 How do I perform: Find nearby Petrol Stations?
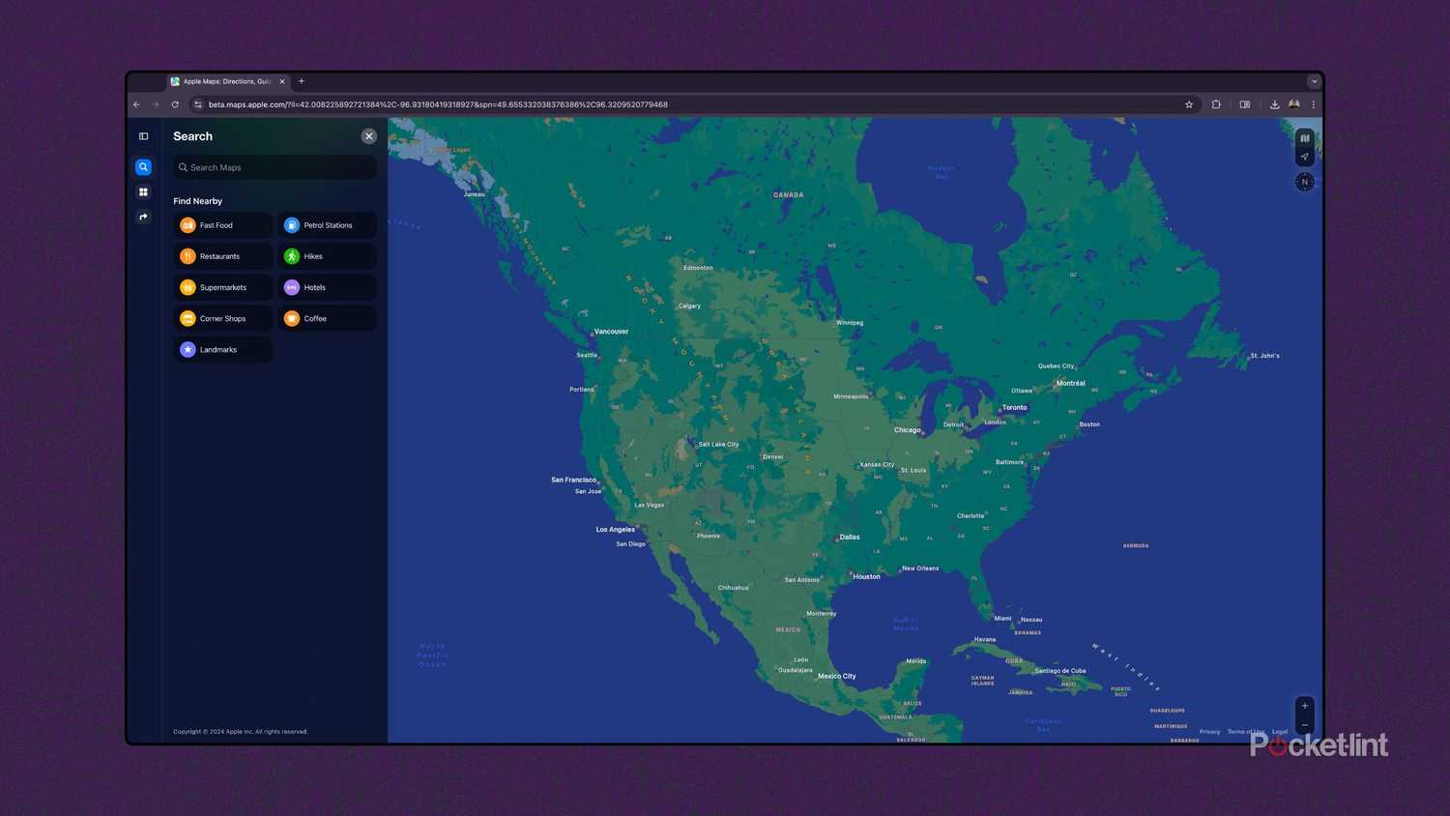tap(327, 225)
